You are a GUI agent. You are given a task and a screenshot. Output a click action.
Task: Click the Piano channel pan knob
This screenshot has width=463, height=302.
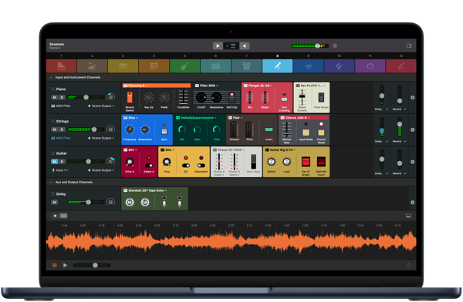pos(110,97)
